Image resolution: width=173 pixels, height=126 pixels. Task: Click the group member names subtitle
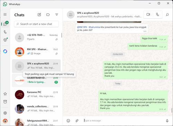point(109,17)
